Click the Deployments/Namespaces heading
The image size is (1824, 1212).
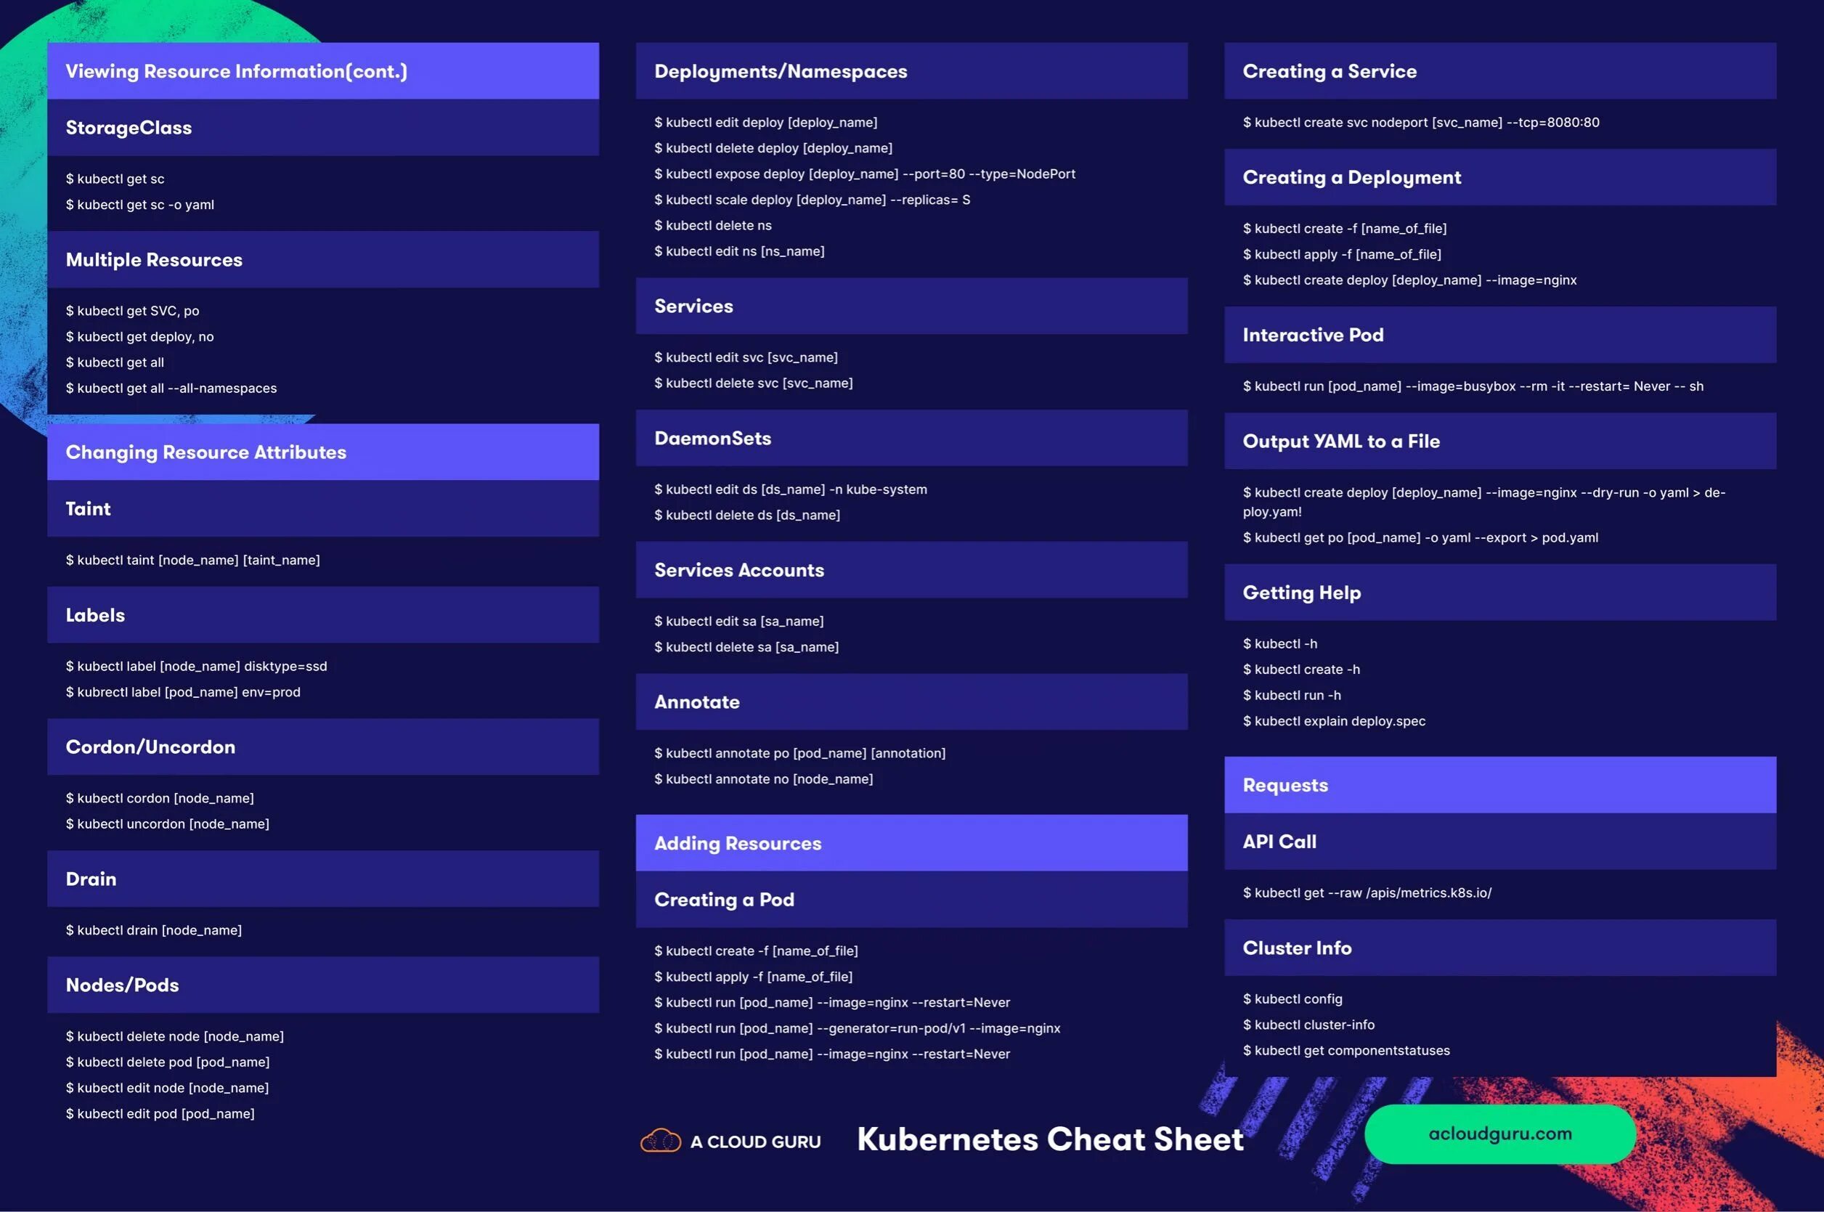pyautogui.click(x=781, y=71)
